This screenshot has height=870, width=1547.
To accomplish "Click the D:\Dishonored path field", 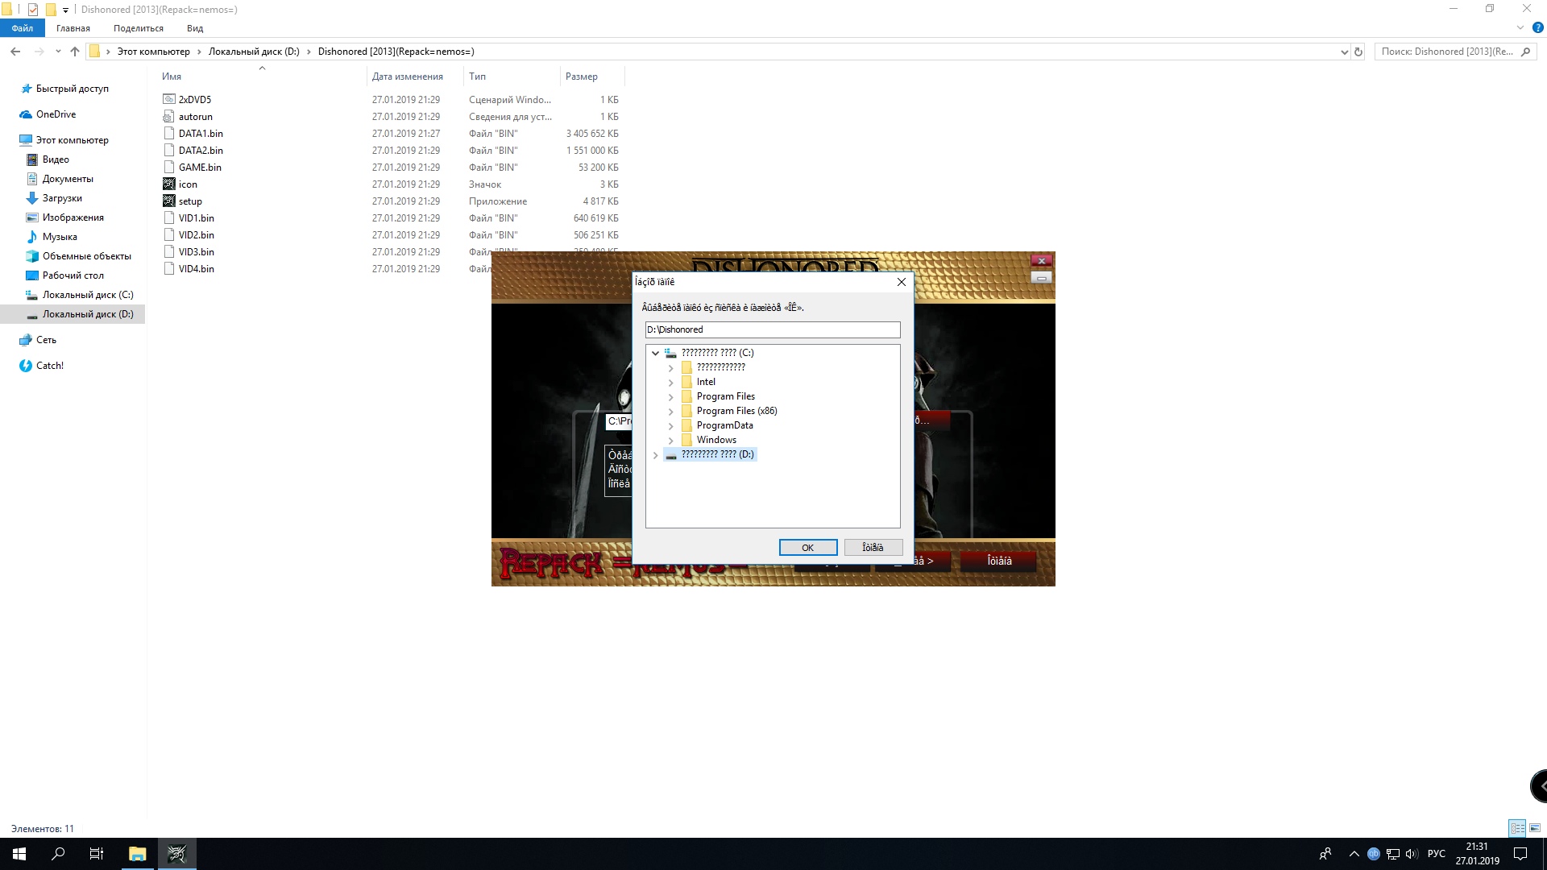I will point(772,329).
